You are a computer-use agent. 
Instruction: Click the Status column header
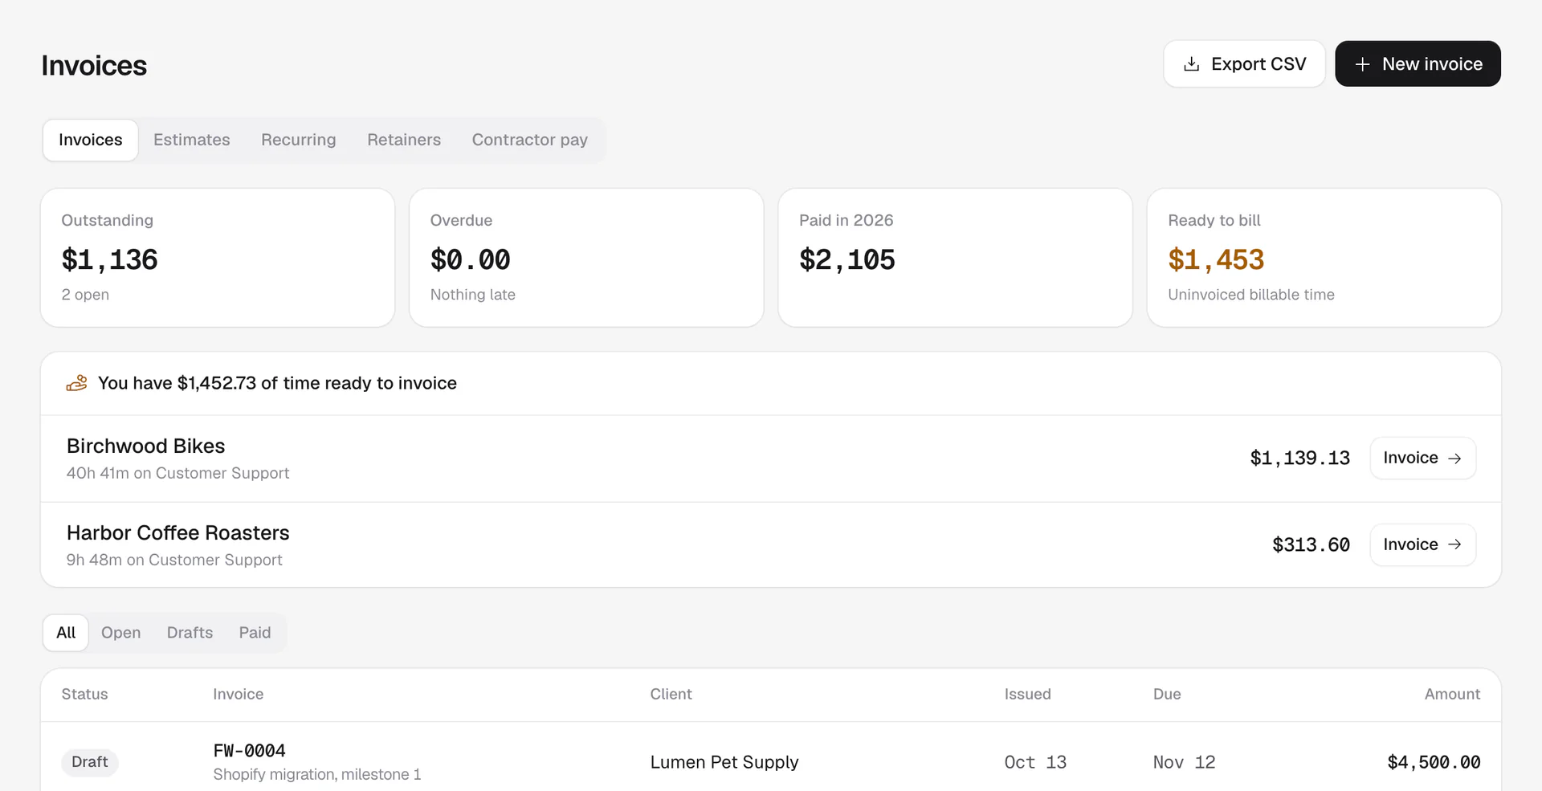85,695
